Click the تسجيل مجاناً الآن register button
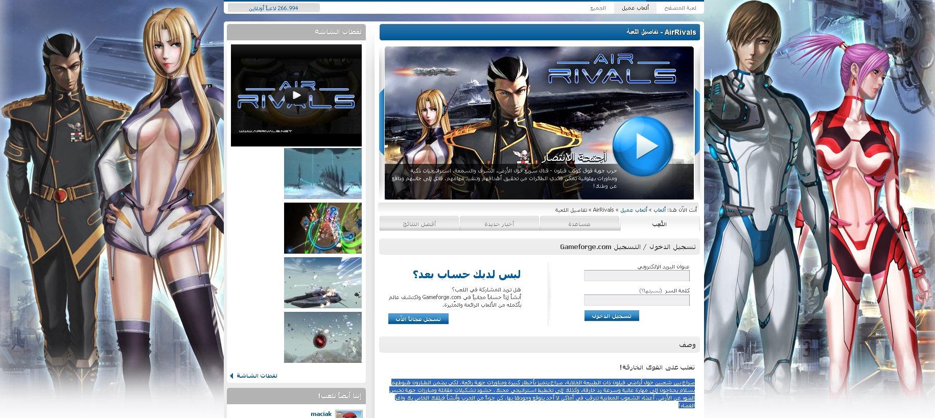This screenshot has height=418, width=935. 418,319
